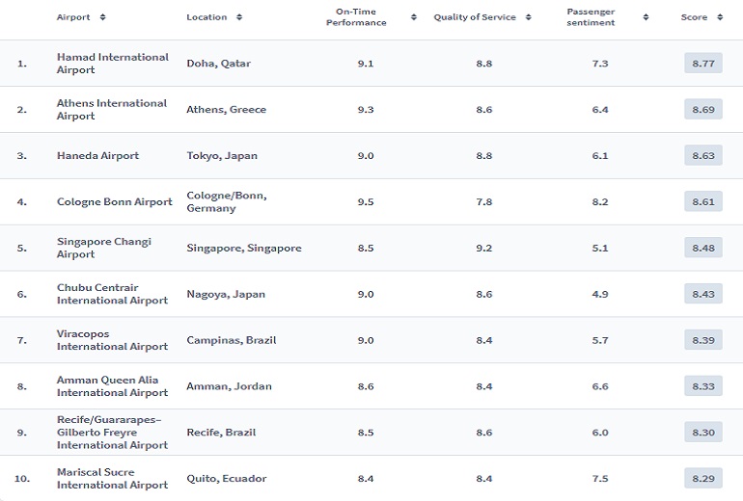Click the Score column header text

pyautogui.click(x=694, y=17)
